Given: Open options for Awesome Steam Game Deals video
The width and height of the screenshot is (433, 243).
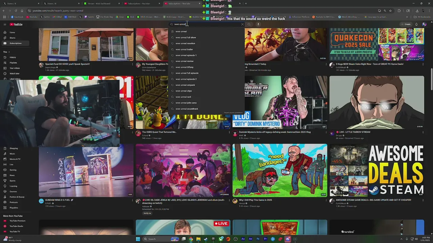Looking at the screenshot, I should pyautogui.click(x=423, y=200).
